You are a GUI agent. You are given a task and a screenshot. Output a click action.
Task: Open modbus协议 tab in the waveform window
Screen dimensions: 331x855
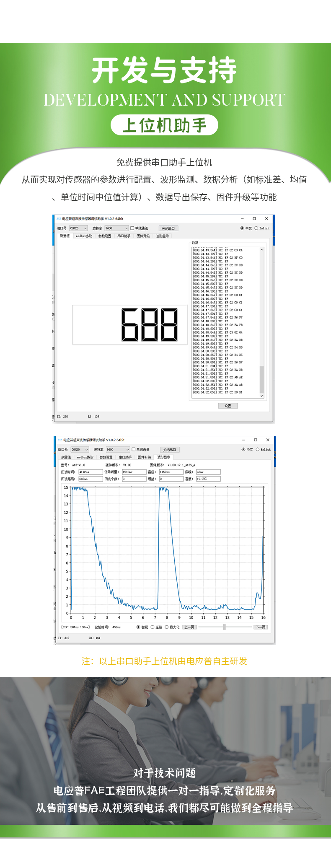pos(85,457)
